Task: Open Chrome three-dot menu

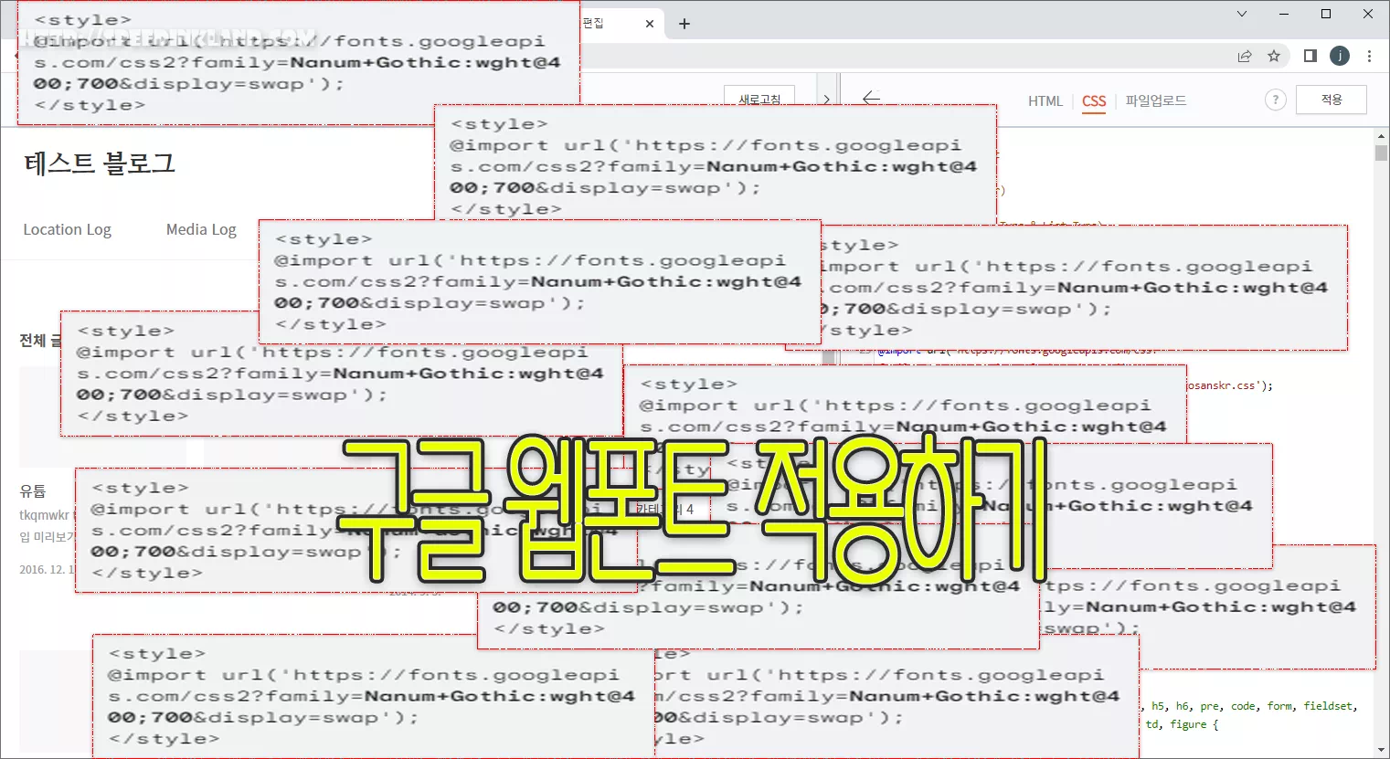Action: (1369, 57)
